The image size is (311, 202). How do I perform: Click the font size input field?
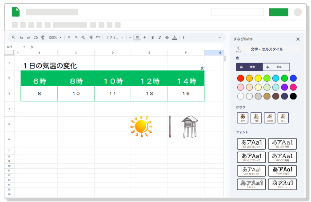pos(137,37)
